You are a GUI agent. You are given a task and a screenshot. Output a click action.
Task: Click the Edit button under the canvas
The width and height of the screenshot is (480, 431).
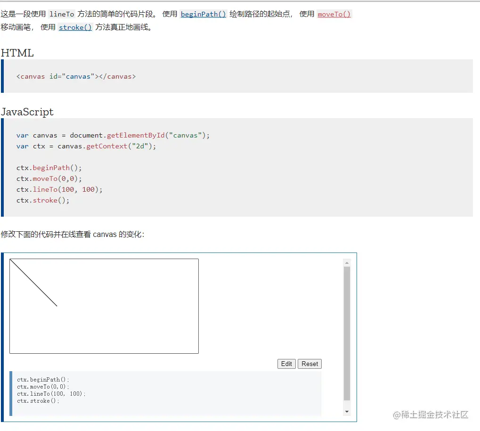pos(286,364)
